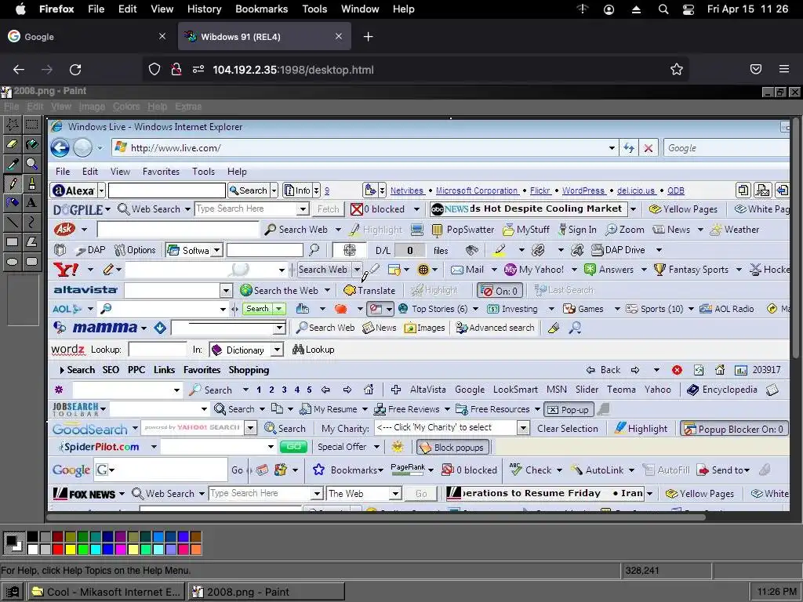Pick the bright red palette swatch

coord(57,549)
